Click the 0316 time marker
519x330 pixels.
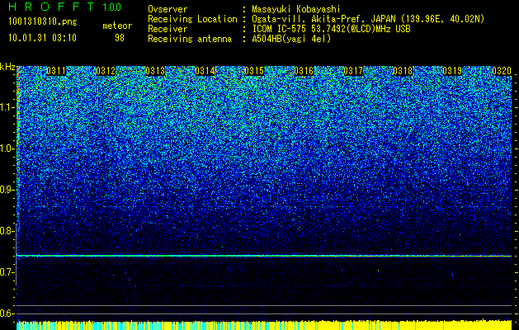click(304, 71)
